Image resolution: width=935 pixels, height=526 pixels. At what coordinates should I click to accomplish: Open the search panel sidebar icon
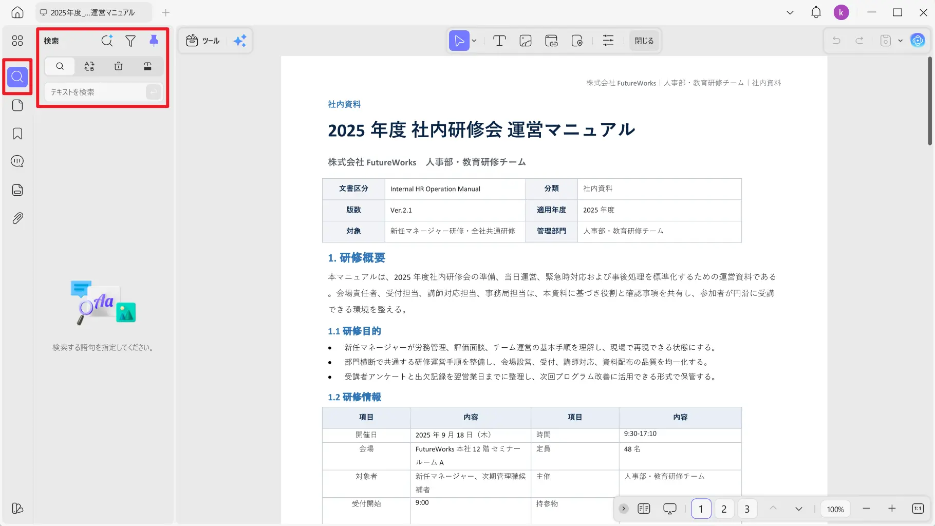click(x=17, y=77)
